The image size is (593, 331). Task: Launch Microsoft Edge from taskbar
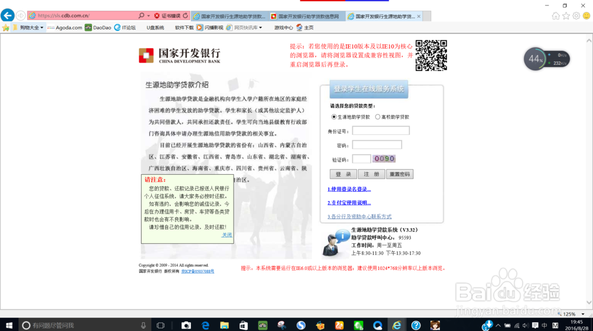point(205,325)
